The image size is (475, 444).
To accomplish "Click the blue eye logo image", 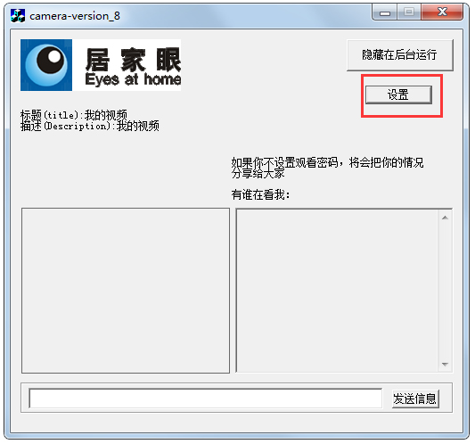I will pyautogui.click(x=46, y=65).
